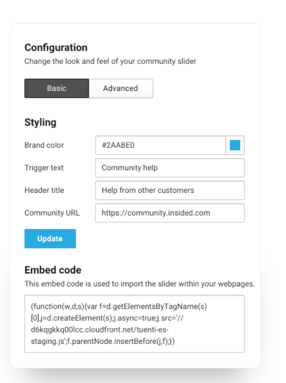Click the Styling section heading
This screenshot has height=383, width=286.
click(40, 122)
